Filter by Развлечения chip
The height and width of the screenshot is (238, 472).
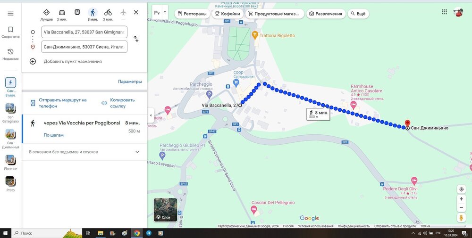point(326,14)
